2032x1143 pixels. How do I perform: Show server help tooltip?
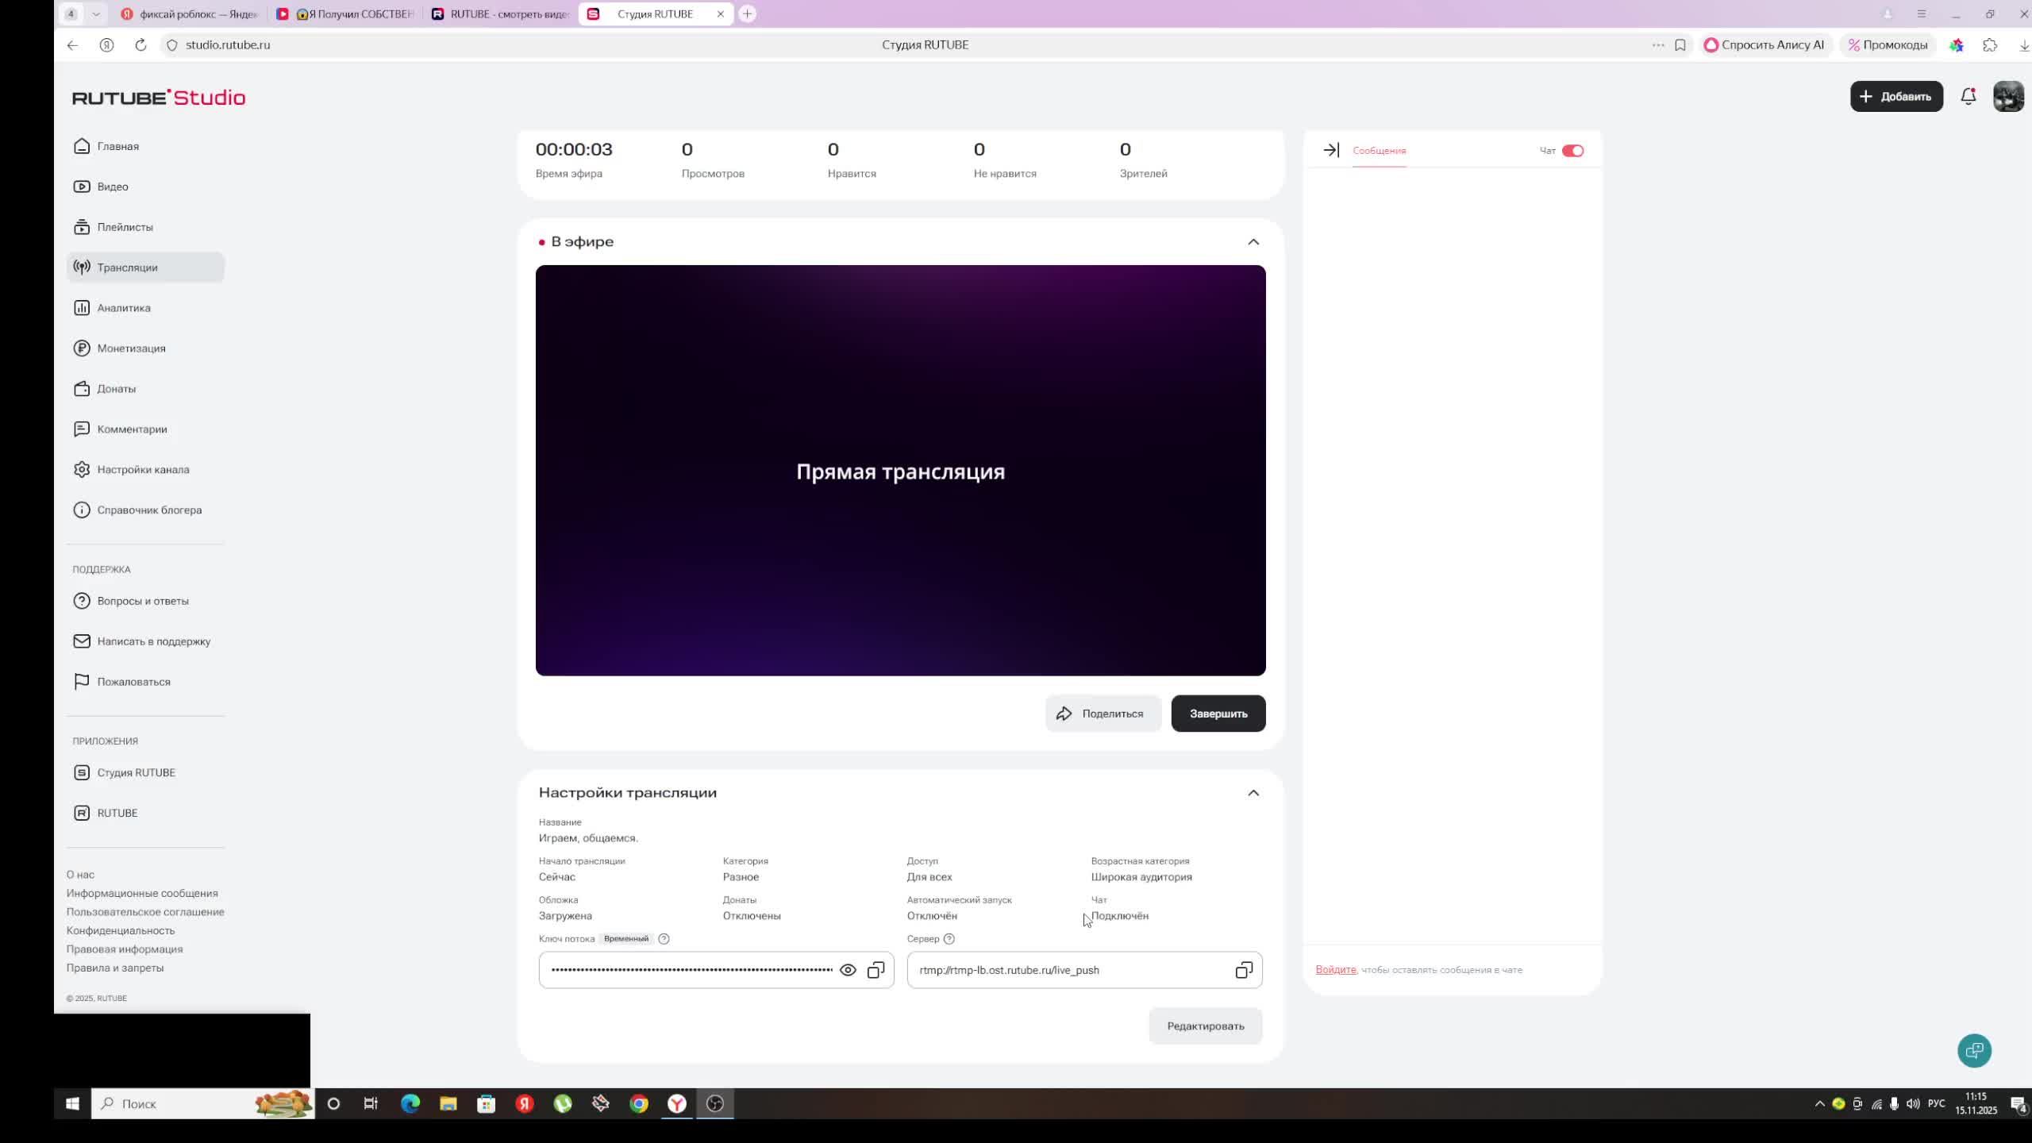[949, 939]
